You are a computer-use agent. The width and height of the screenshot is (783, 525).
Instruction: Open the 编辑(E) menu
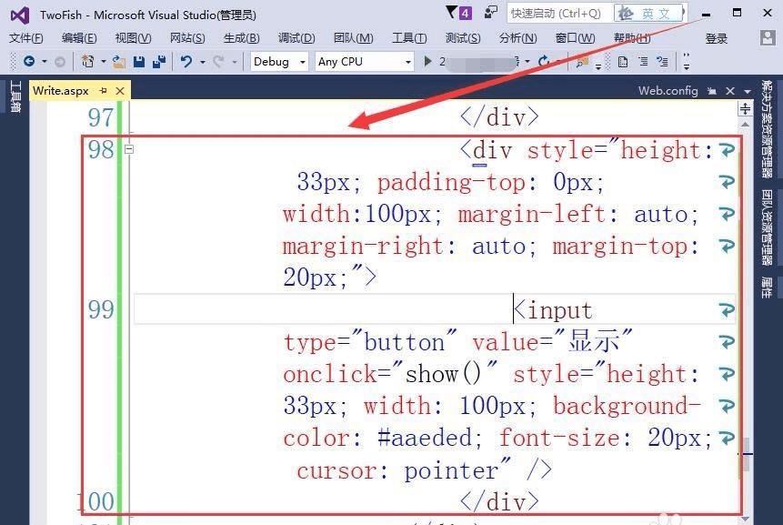tap(79, 38)
